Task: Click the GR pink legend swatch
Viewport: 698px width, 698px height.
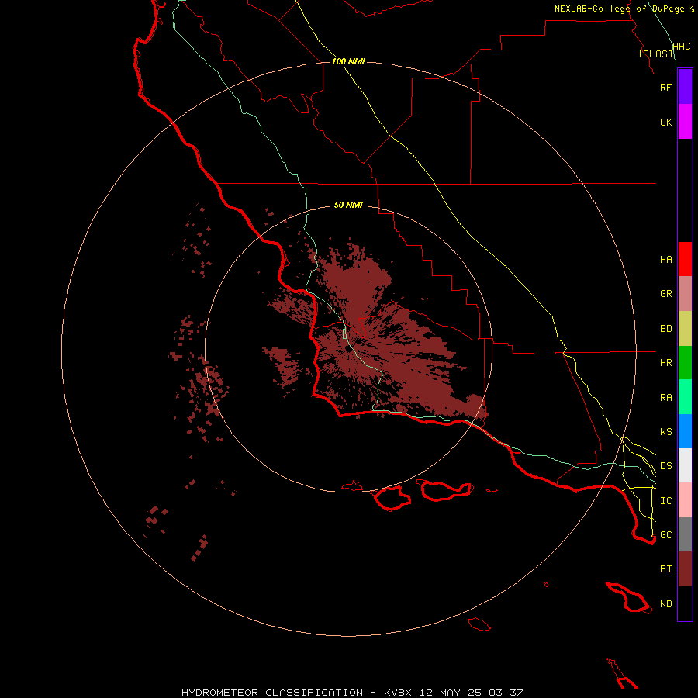Action: 685,293
